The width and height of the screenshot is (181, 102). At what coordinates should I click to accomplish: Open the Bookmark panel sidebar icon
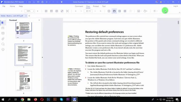click(3, 28)
